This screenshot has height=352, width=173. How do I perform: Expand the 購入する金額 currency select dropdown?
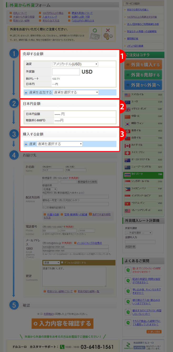click(60, 144)
